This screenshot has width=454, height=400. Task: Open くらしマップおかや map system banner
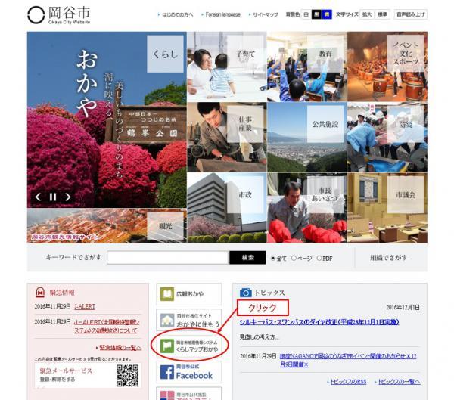click(189, 346)
